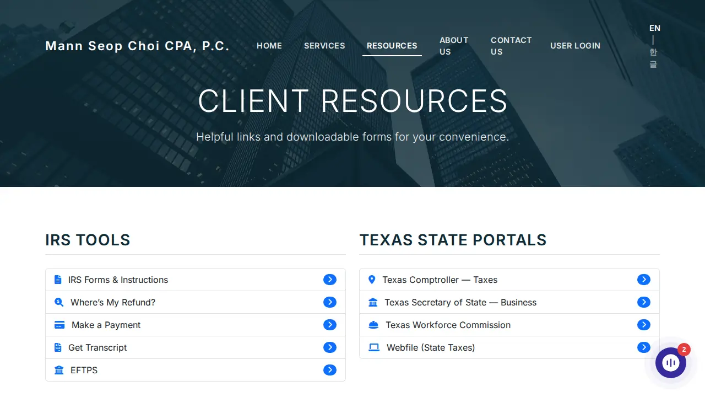Click the transcript file icon beside Get Transcript
This screenshot has width=705, height=397.
(x=58, y=347)
